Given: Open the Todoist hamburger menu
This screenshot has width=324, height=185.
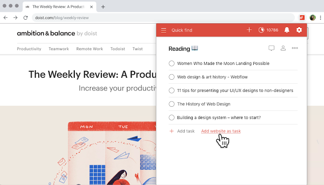Looking at the screenshot, I should coord(163,30).
